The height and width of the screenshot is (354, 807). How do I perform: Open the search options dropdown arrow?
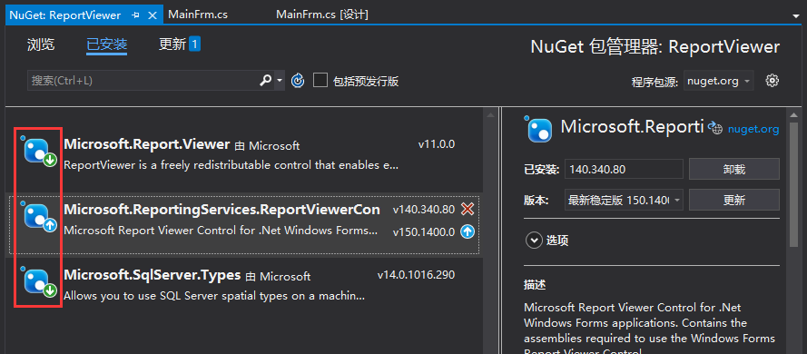coord(280,80)
